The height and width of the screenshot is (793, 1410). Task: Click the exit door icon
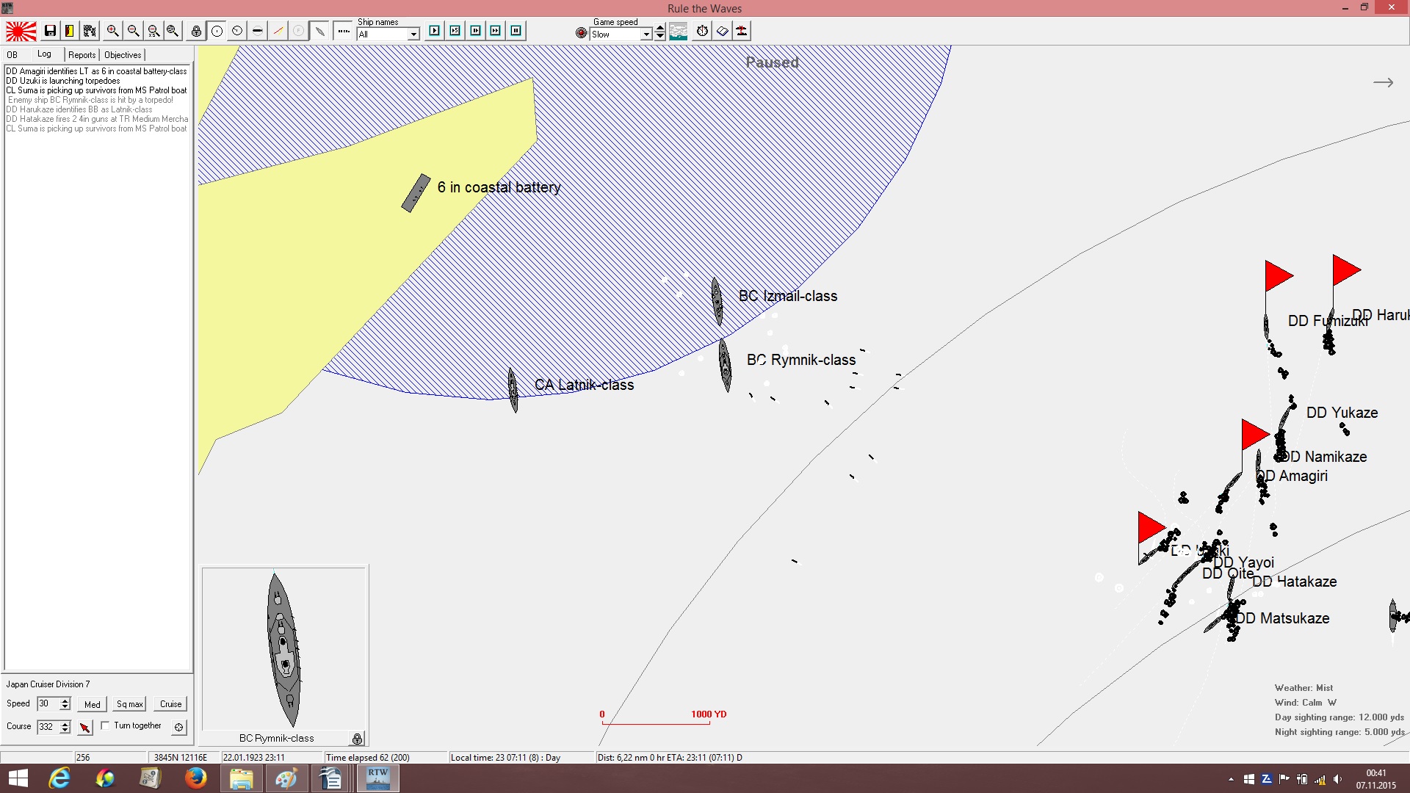[70, 31]
